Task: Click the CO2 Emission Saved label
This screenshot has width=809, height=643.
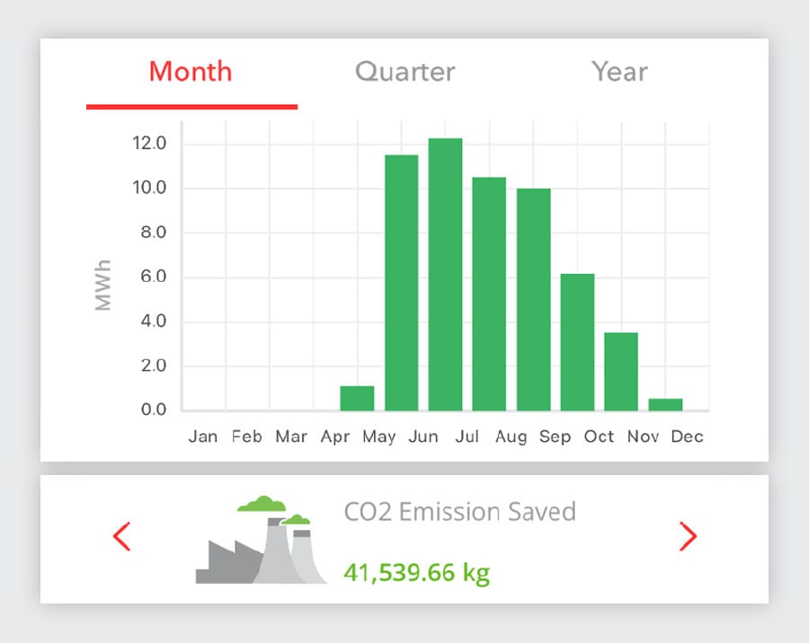Action: [459, 512]
